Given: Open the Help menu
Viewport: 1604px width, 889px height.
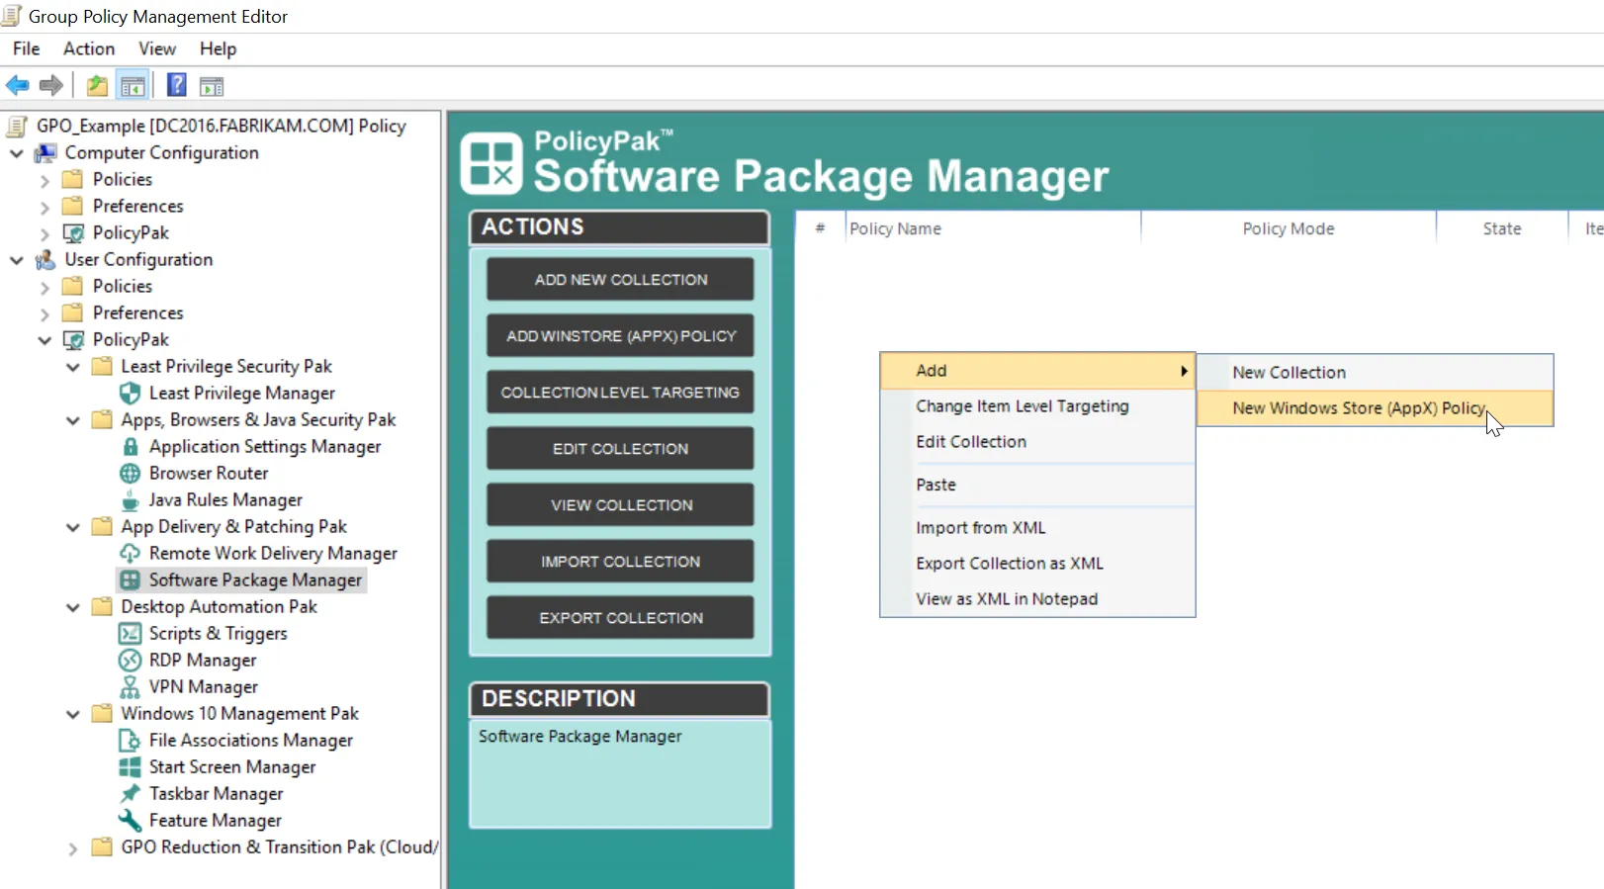Looking at the screenshot, I should (218, 48).
